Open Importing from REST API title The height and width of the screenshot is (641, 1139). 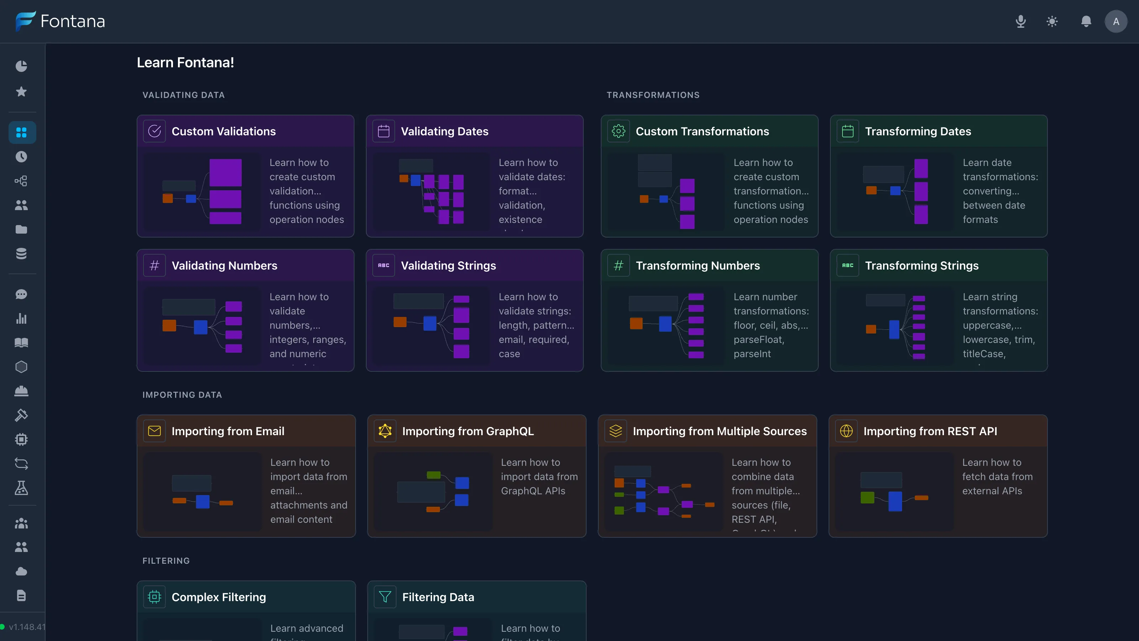pyautogui.click(x=930, y=431)
